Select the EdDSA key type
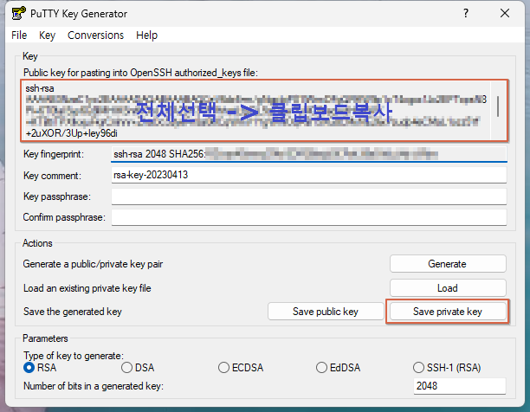The height and width of the screenshot is (412, 530). [x=338, y=367]
